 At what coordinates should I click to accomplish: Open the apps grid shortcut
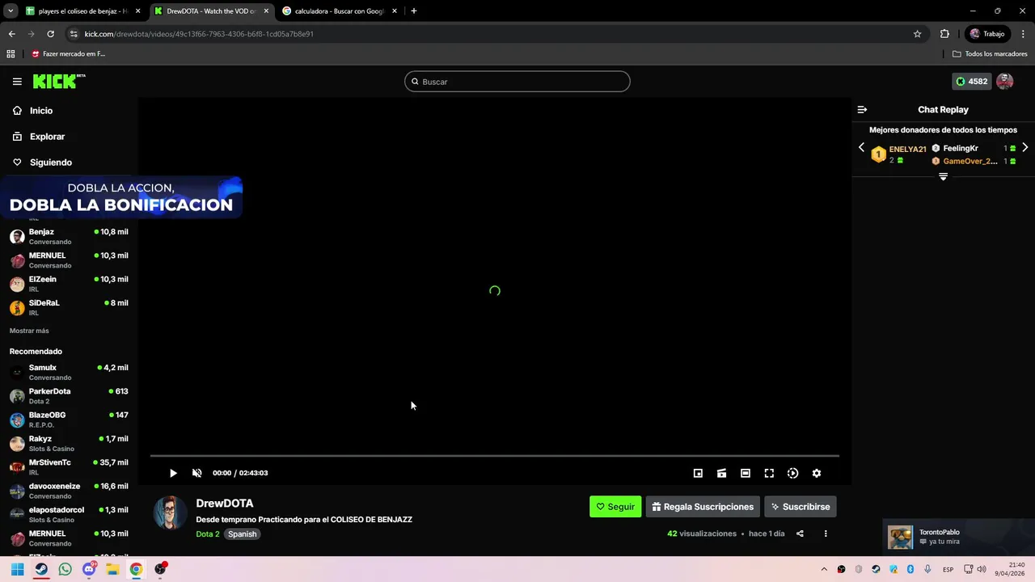point(11,54)
